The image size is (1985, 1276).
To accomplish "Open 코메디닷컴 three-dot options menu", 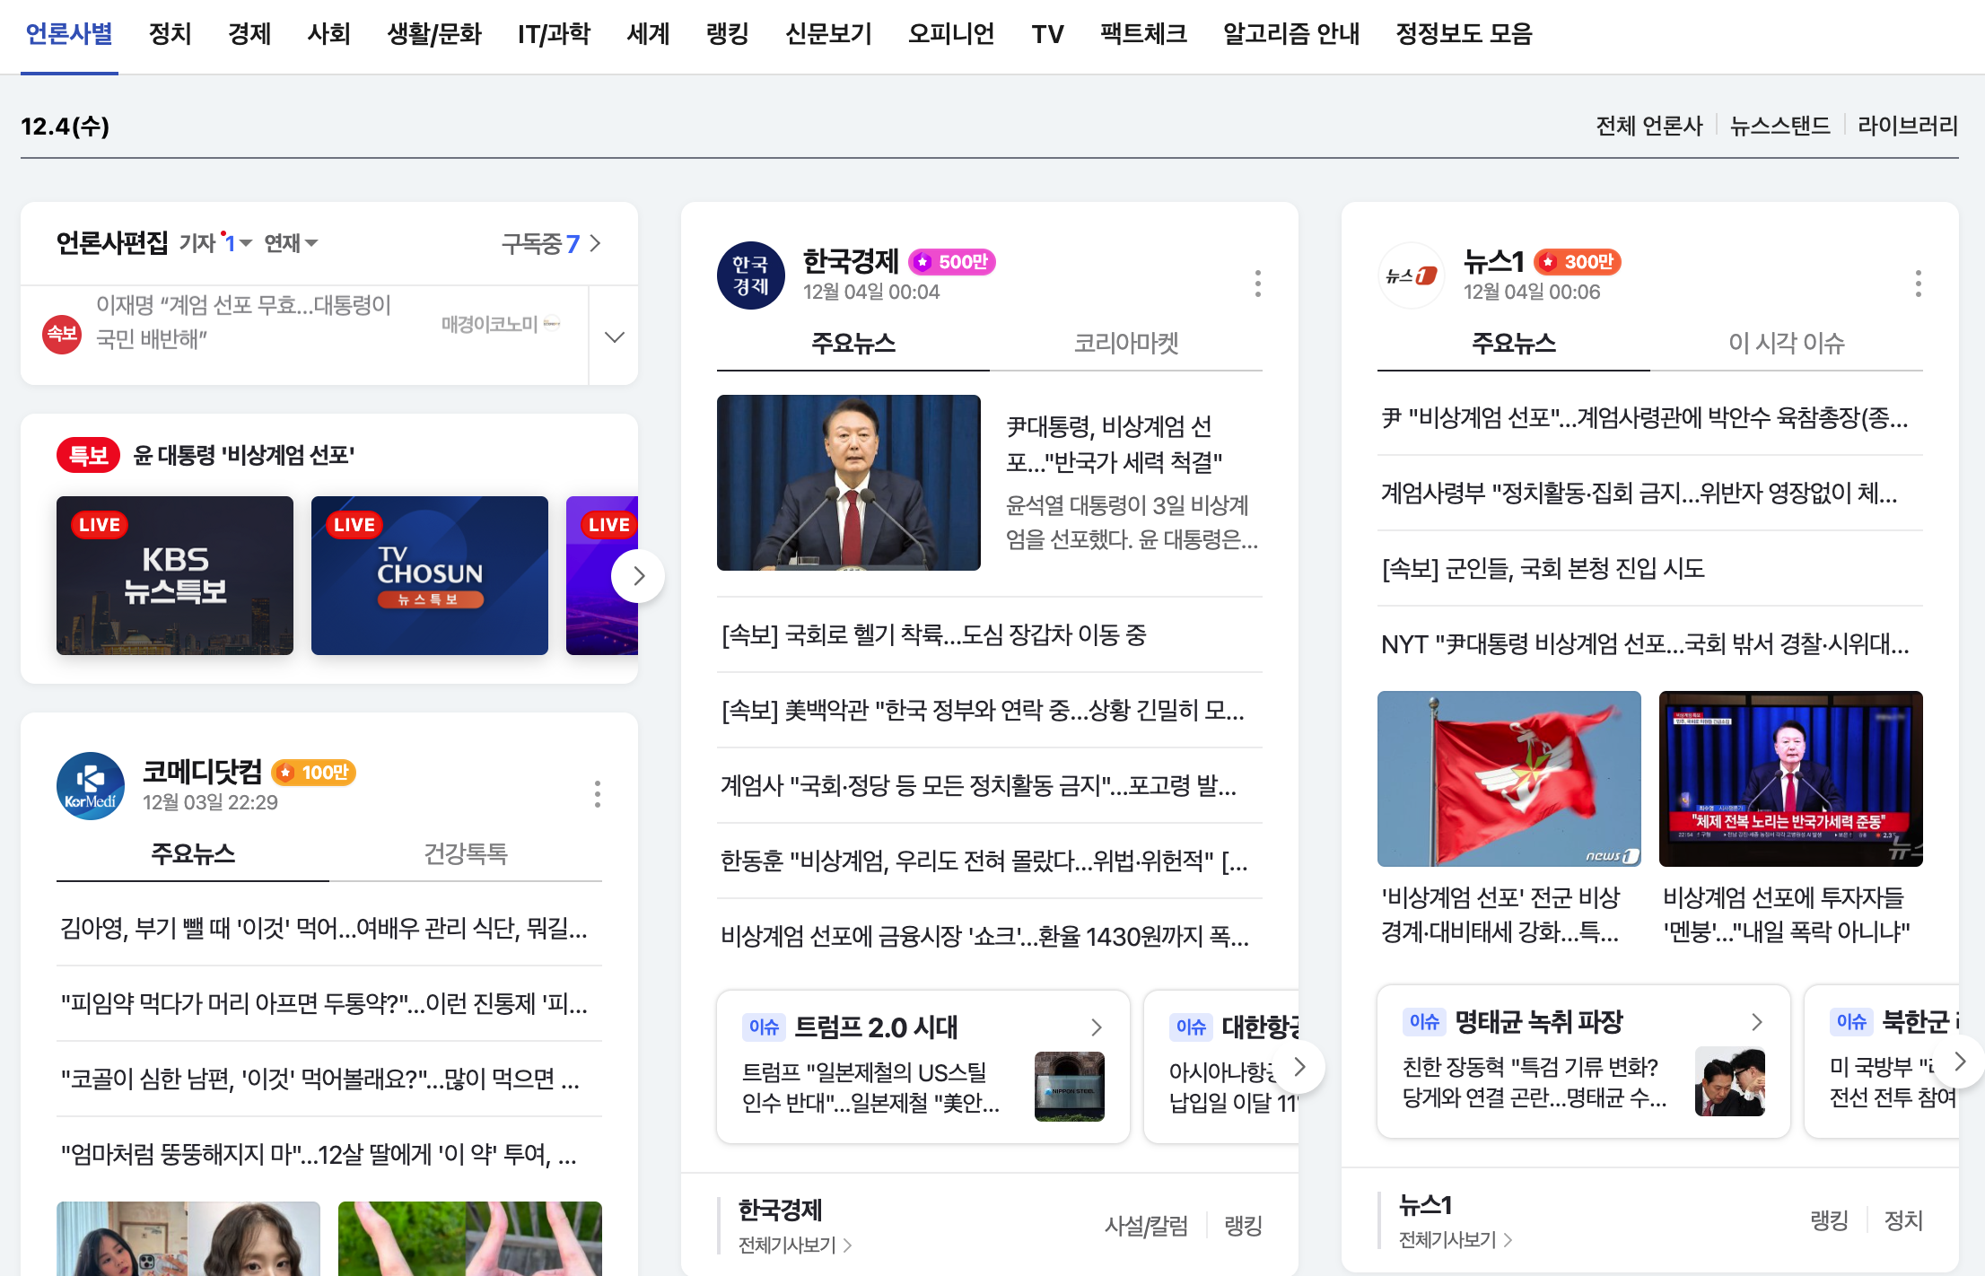I will tap(597, 793).
